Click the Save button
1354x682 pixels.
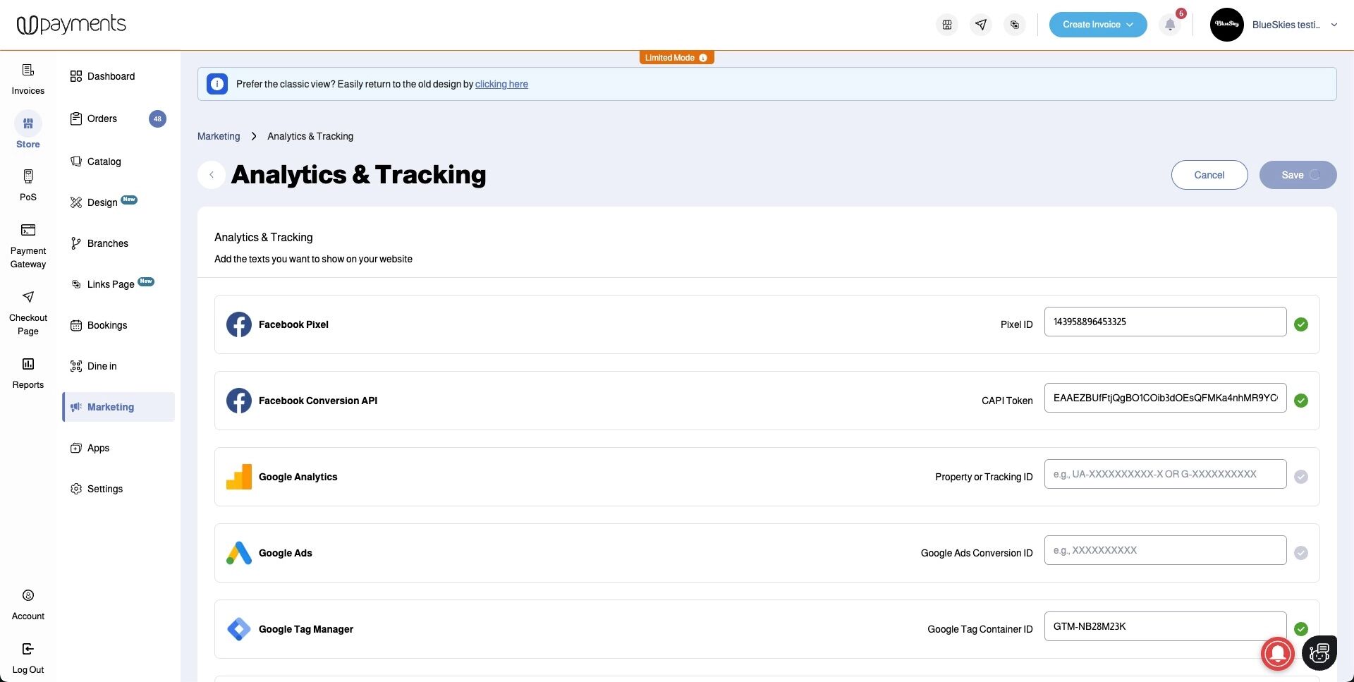coord(1298,175)
